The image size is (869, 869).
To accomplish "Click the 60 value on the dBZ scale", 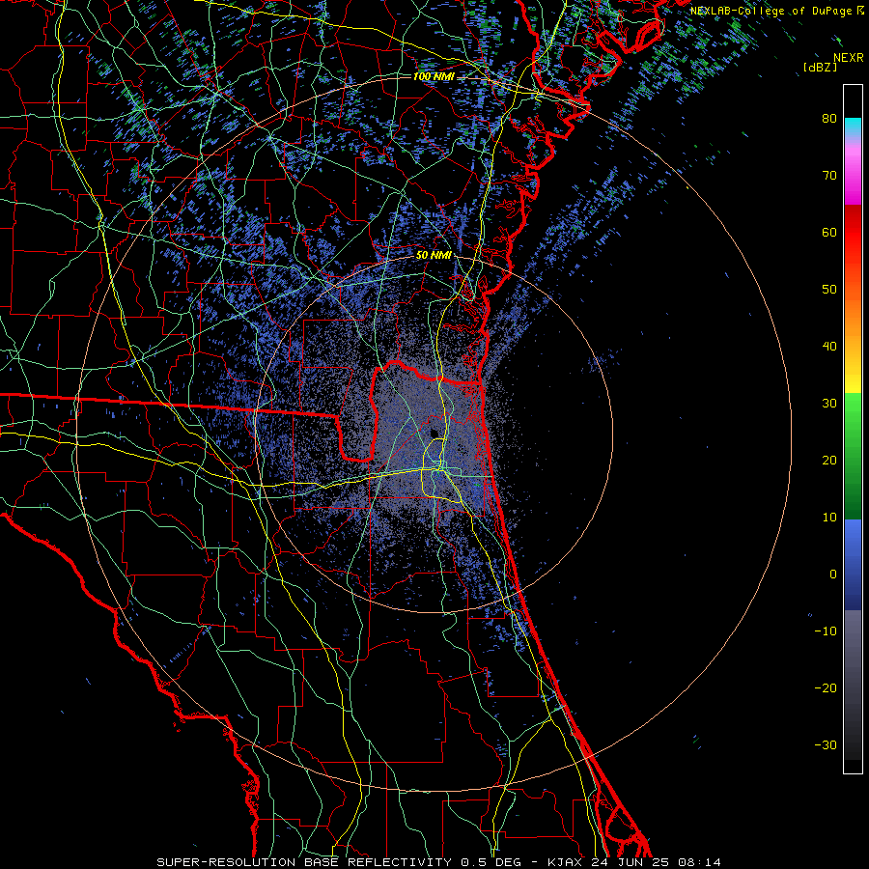I will click(829, 233).
